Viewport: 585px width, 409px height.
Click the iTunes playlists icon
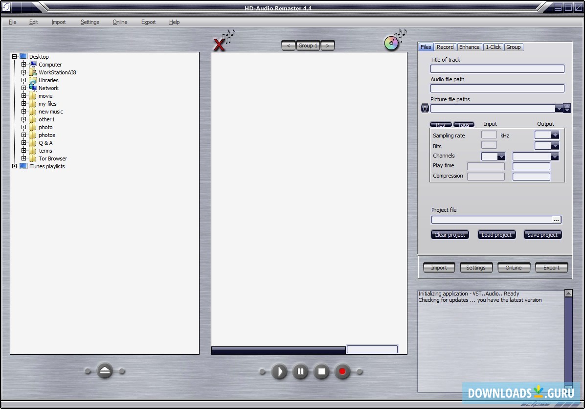[x=23, y=166]
